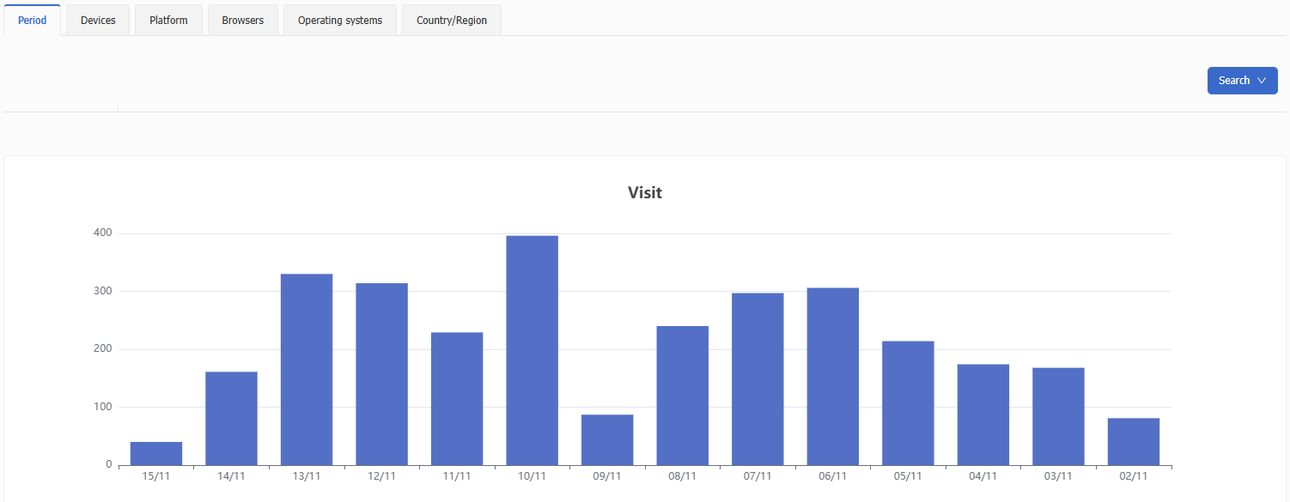The width and height of the screenshot is (1290, 502).
Task: Expand the Search dropdown chevron
Action: click(x=1262, y=81)
